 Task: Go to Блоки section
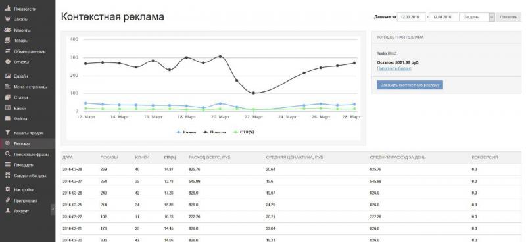(x=20, y=108)
